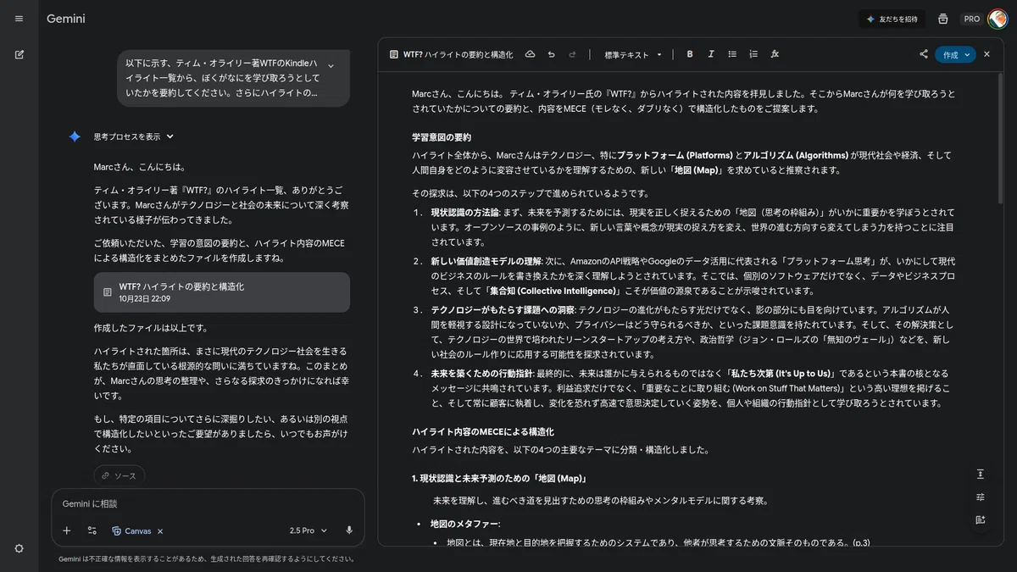Apply italic formatting in canvas toolbar
This screenshot has height=572, width=1017.
pos(711,54)
